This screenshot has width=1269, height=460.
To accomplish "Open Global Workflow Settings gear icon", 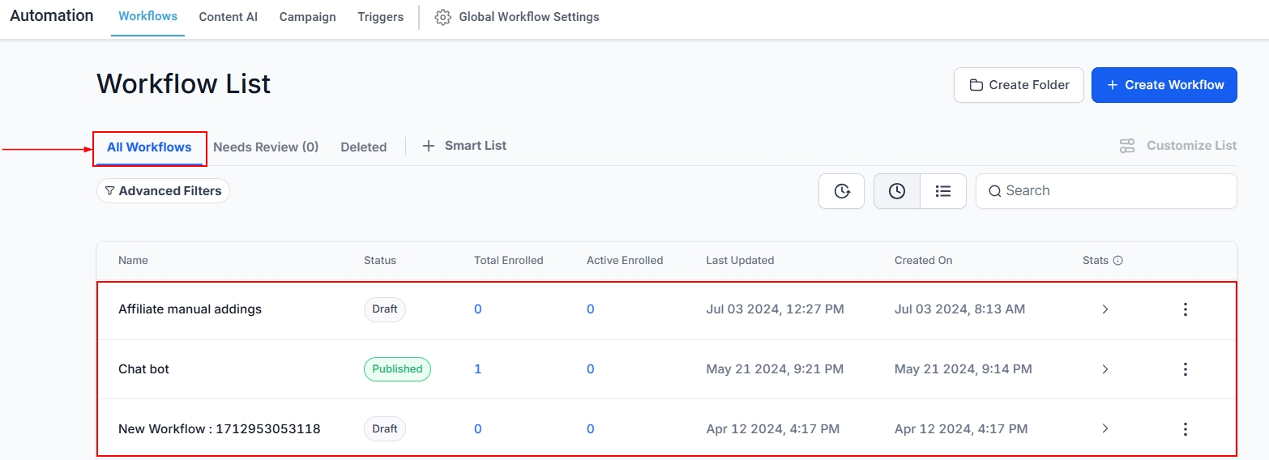I will tap(442, 17).
